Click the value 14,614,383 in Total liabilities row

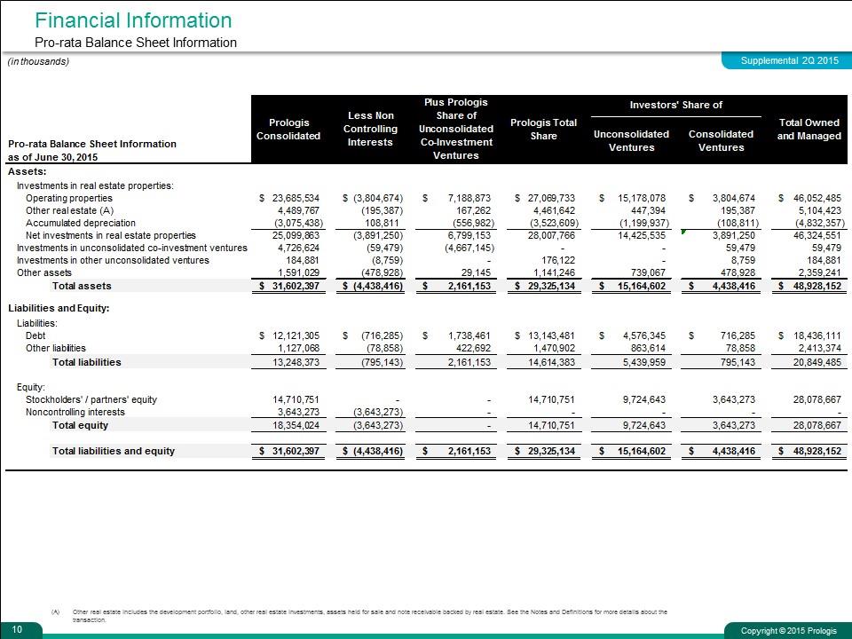551,362
